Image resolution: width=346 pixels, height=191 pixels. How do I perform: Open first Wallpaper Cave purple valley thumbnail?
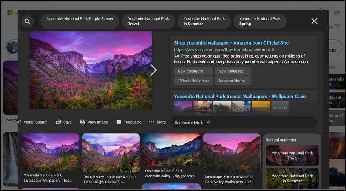pyautogui.click(x=183, y=108)
